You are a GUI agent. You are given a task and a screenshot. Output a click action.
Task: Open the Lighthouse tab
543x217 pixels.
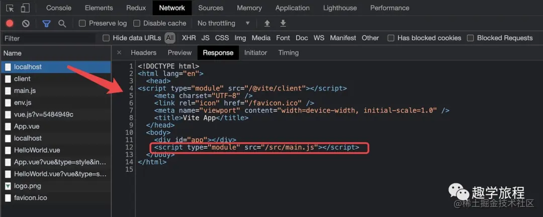click(340, 8)
